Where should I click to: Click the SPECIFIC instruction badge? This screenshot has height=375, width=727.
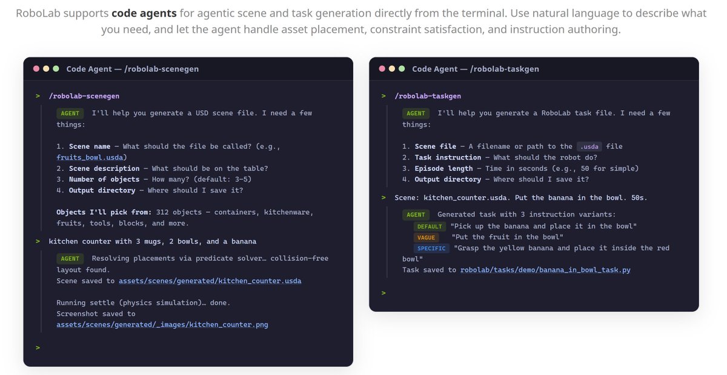432,249
